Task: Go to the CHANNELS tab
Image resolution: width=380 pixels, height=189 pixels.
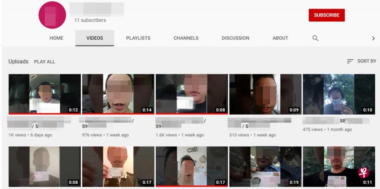Action: coord(186,38)
